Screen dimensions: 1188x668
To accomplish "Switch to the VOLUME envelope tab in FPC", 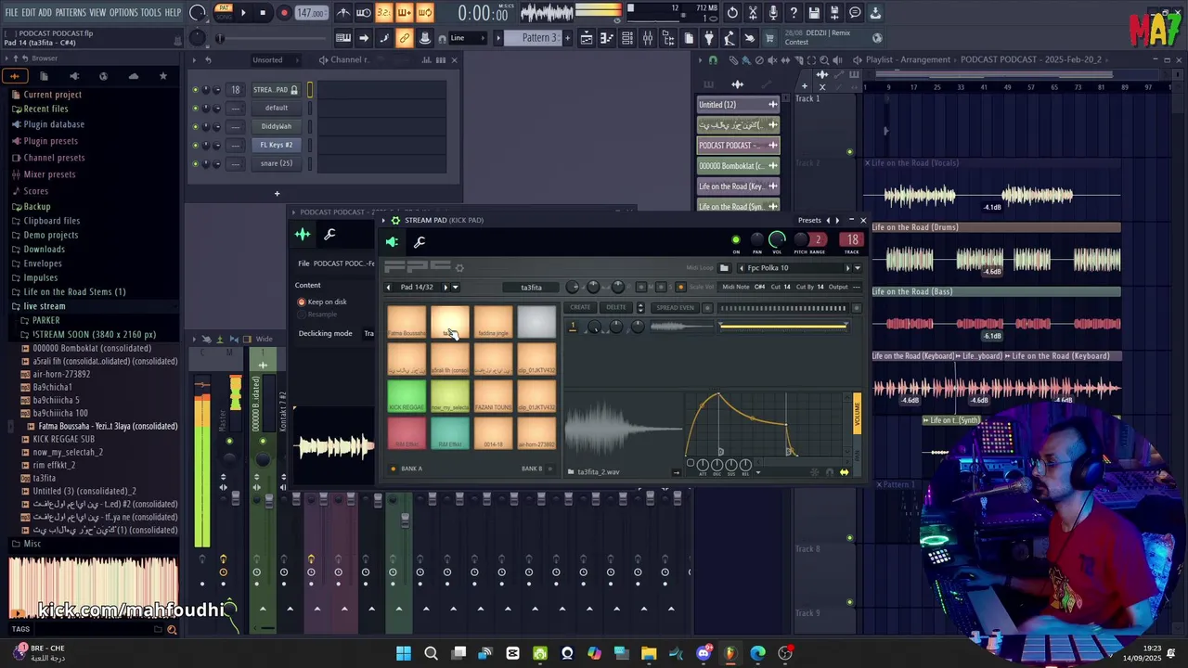I will coord(857,413).
